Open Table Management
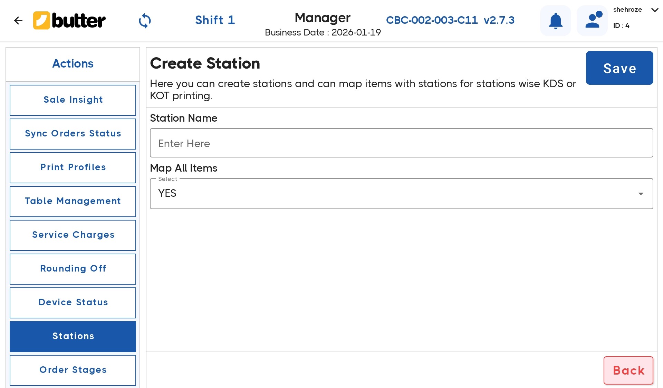The height and width of the screenshot is (388, 663). click(x=73, y=201)
